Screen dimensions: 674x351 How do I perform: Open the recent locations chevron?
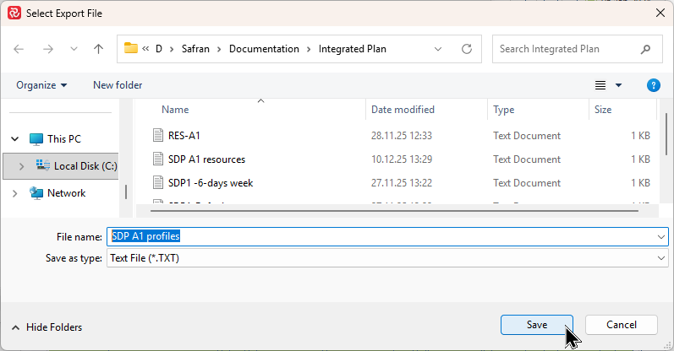point(73,49)
